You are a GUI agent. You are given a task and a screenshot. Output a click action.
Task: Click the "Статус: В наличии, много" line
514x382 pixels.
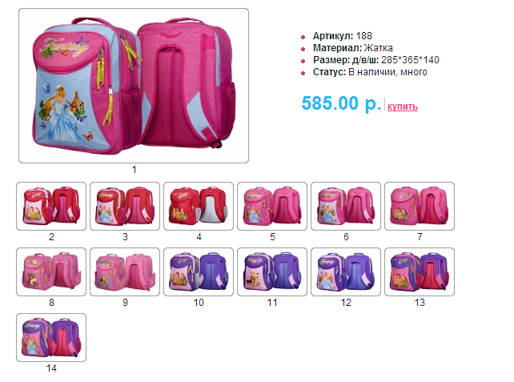click(370, 72)
